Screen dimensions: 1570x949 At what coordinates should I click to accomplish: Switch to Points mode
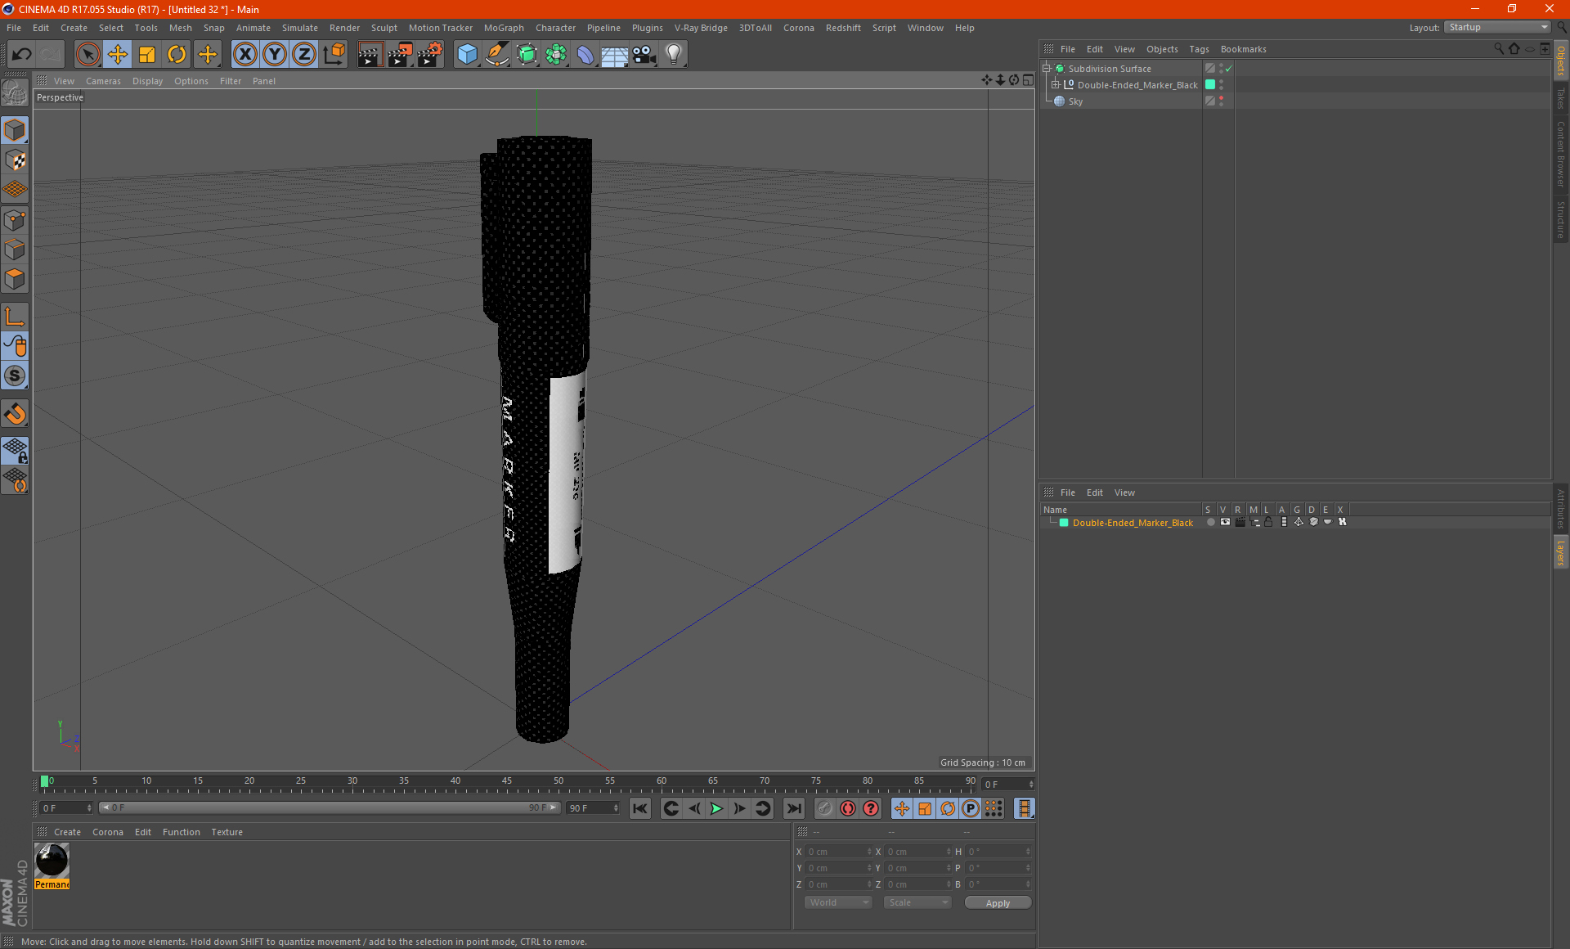coord(15,220)
